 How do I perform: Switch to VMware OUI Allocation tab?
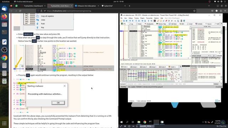coord(87,6)
